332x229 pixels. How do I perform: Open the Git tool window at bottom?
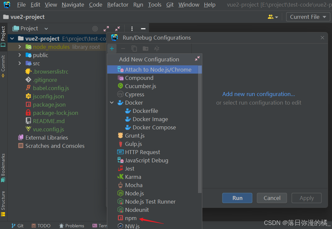click(17, 226)
